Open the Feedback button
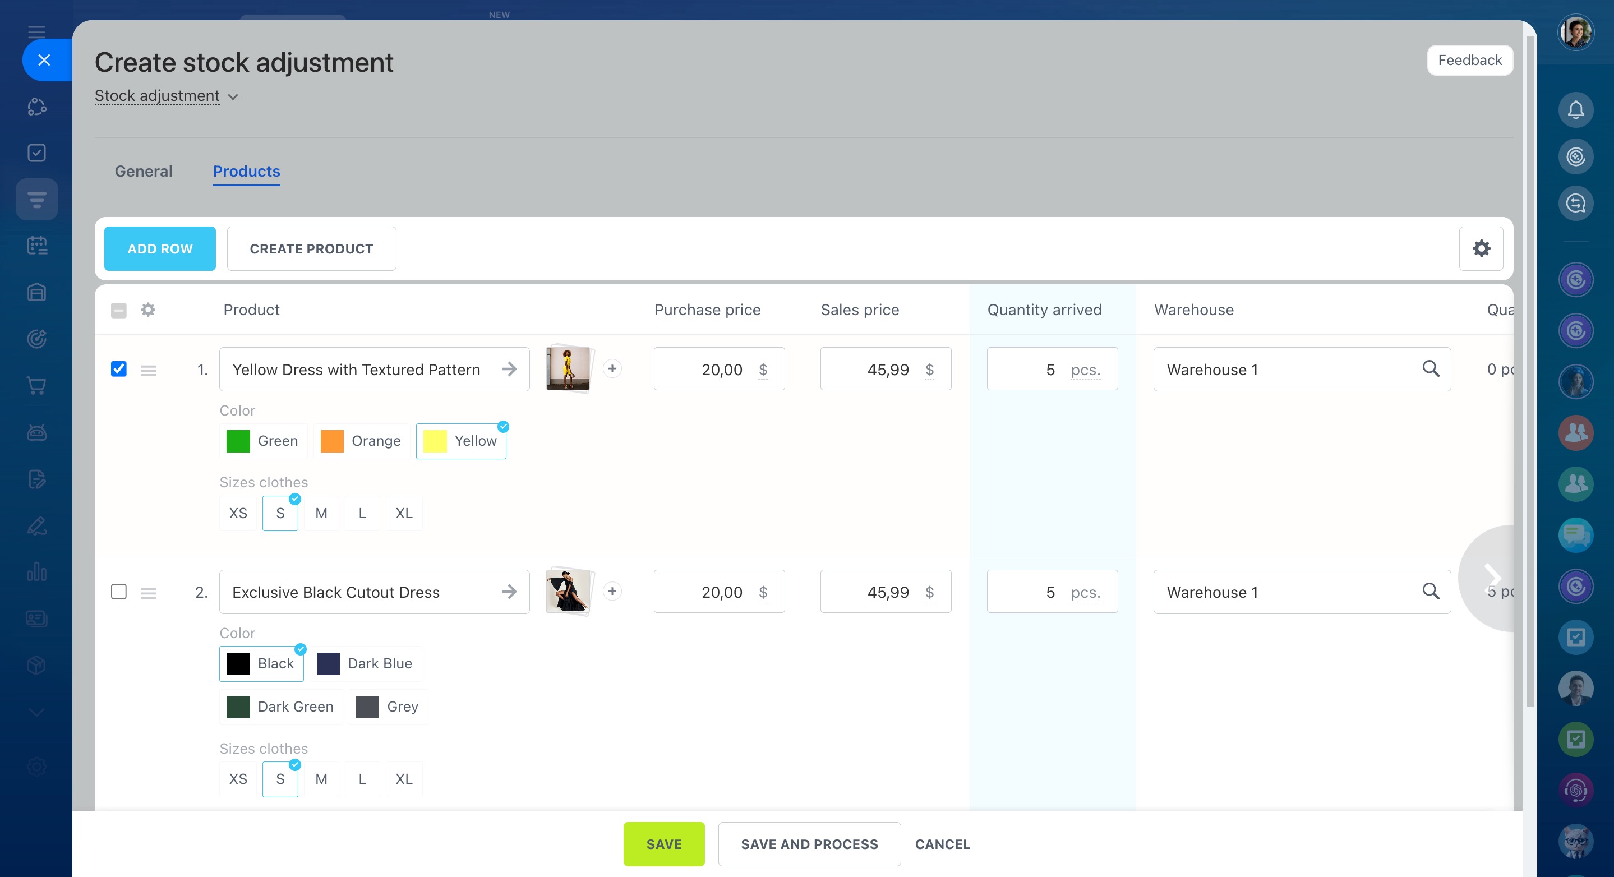Viewport: 1614px width, 877px height. click(1469, 60)
